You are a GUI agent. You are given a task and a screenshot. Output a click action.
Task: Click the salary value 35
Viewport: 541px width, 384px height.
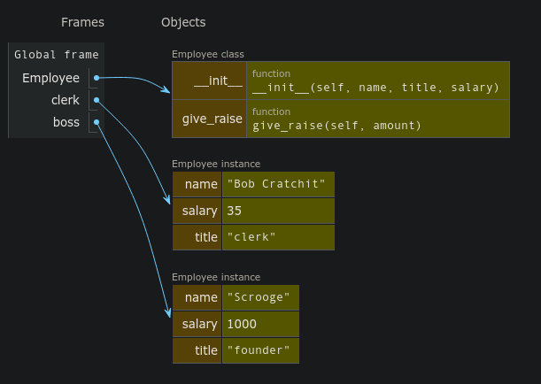click(x=235, y=211)
